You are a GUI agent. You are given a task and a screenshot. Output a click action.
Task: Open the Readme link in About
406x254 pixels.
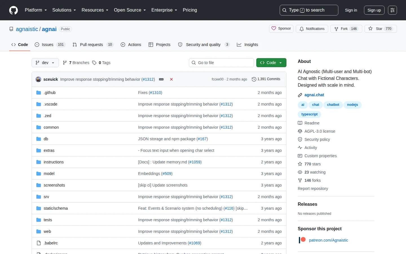tap(309, 123)
